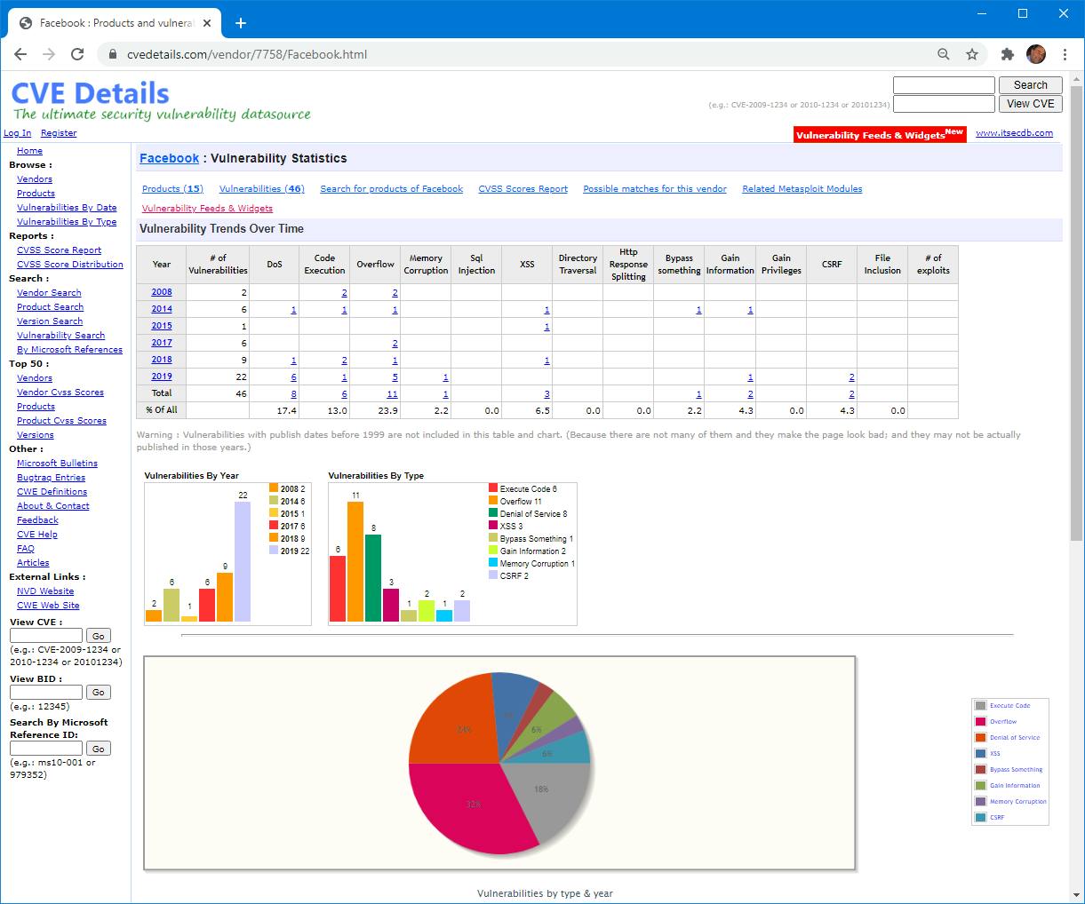Click Memory Corruption pie legend entry

(1010, 802)
